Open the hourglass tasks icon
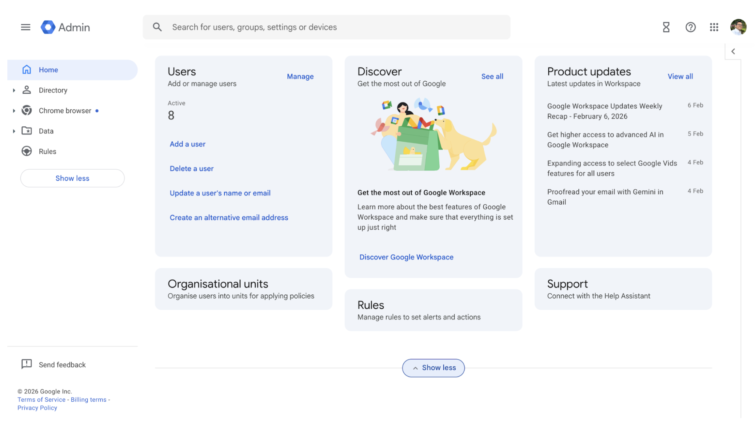Viewport: 755px width, 431px height. click(x=666, y=27)
